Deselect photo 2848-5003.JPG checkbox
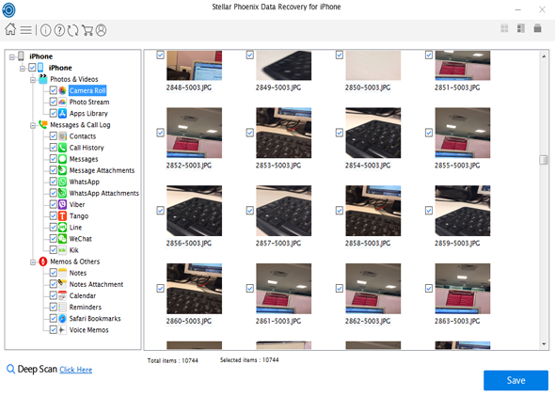Viewport: 555px width, 396px height. point(160,55)
